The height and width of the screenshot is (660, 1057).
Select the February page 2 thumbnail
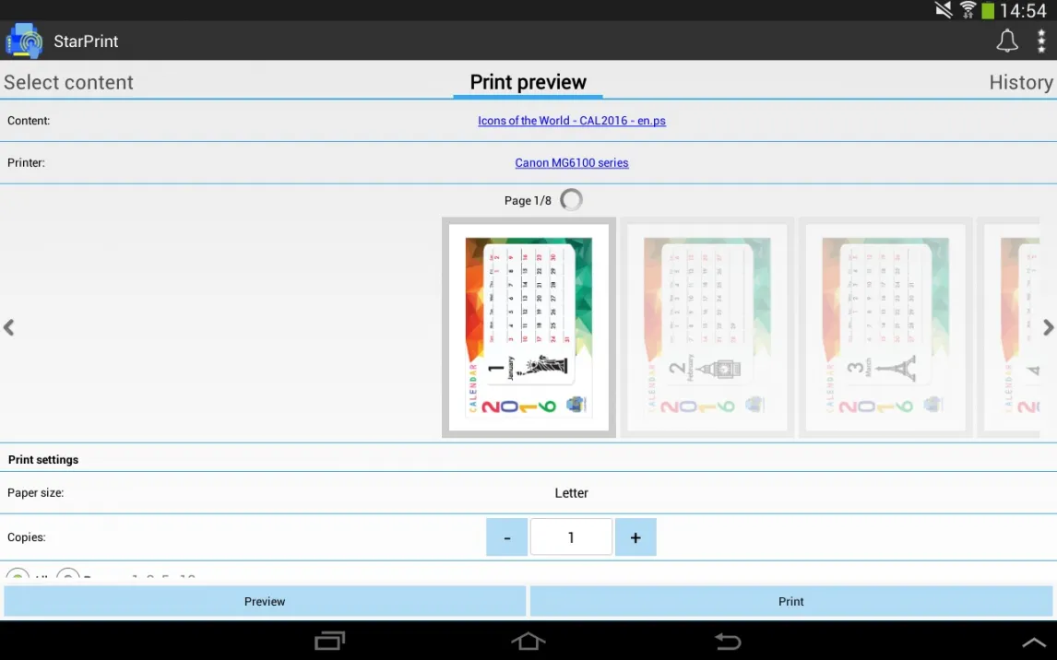[x=707, y=327]
